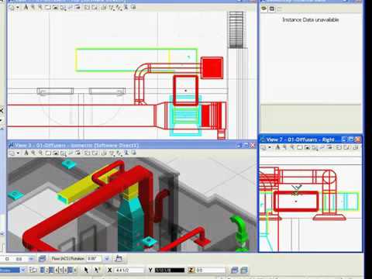This screenshot has width=372, height=279.
Task: Select Zoom In in View 3 Isometric toolbar
Action: pos(33,153)
